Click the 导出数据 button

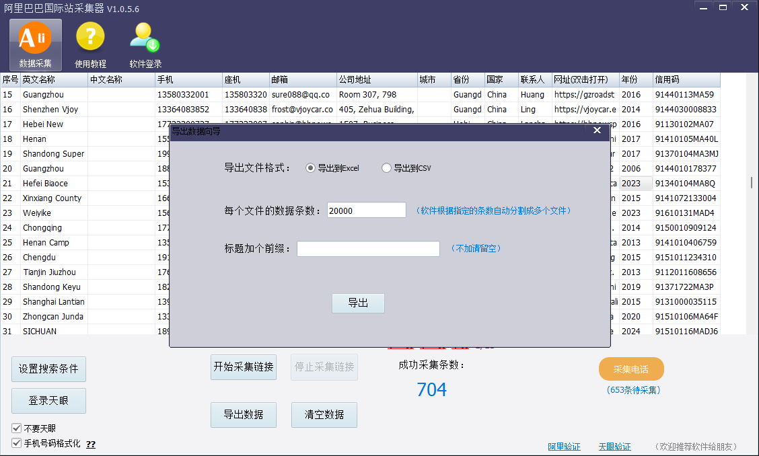[x=244, y=415]
